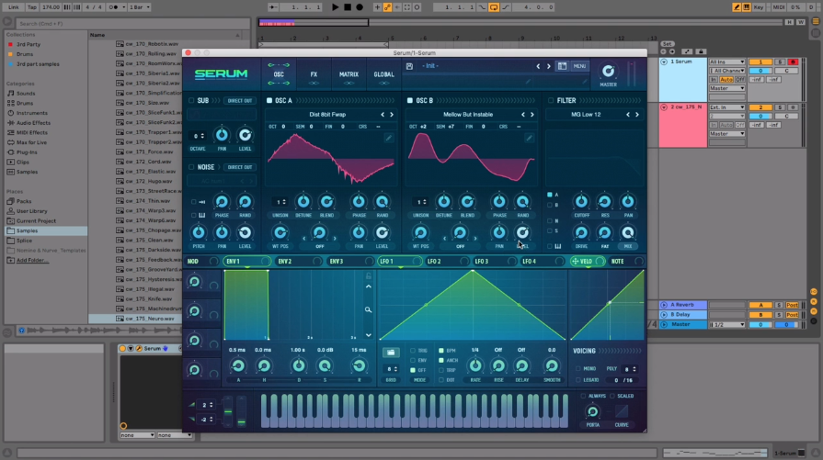This screenshot has width=823, height=460.
Task: Open 1 Serum track All Ins dropdown
Action: coord(727,62)
